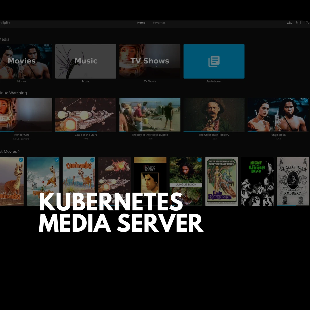Click the Movies label under card

(x=22, y=81)
